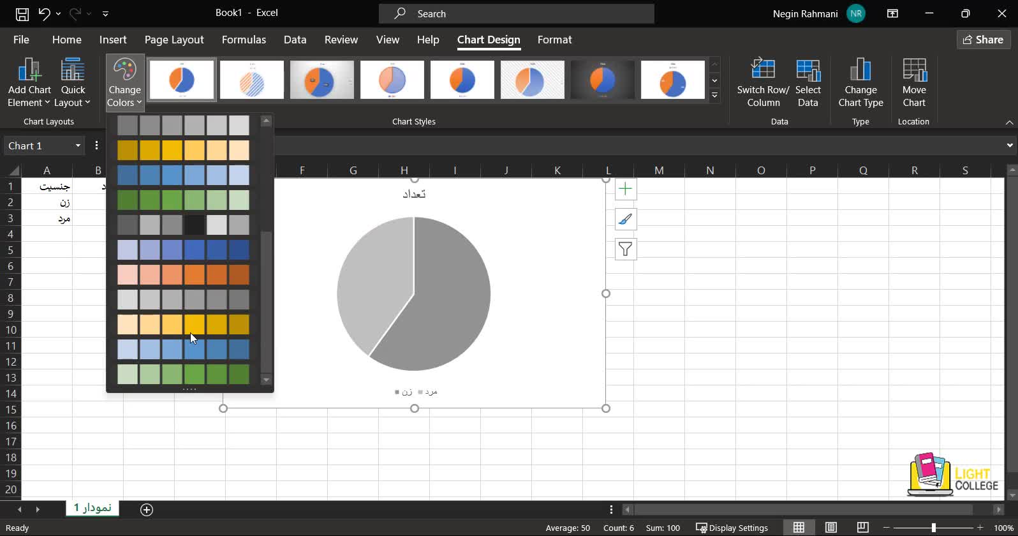Click the Save icon in title bar
The height and width of the screenshot is (536, 1018).
coord(22,13)
